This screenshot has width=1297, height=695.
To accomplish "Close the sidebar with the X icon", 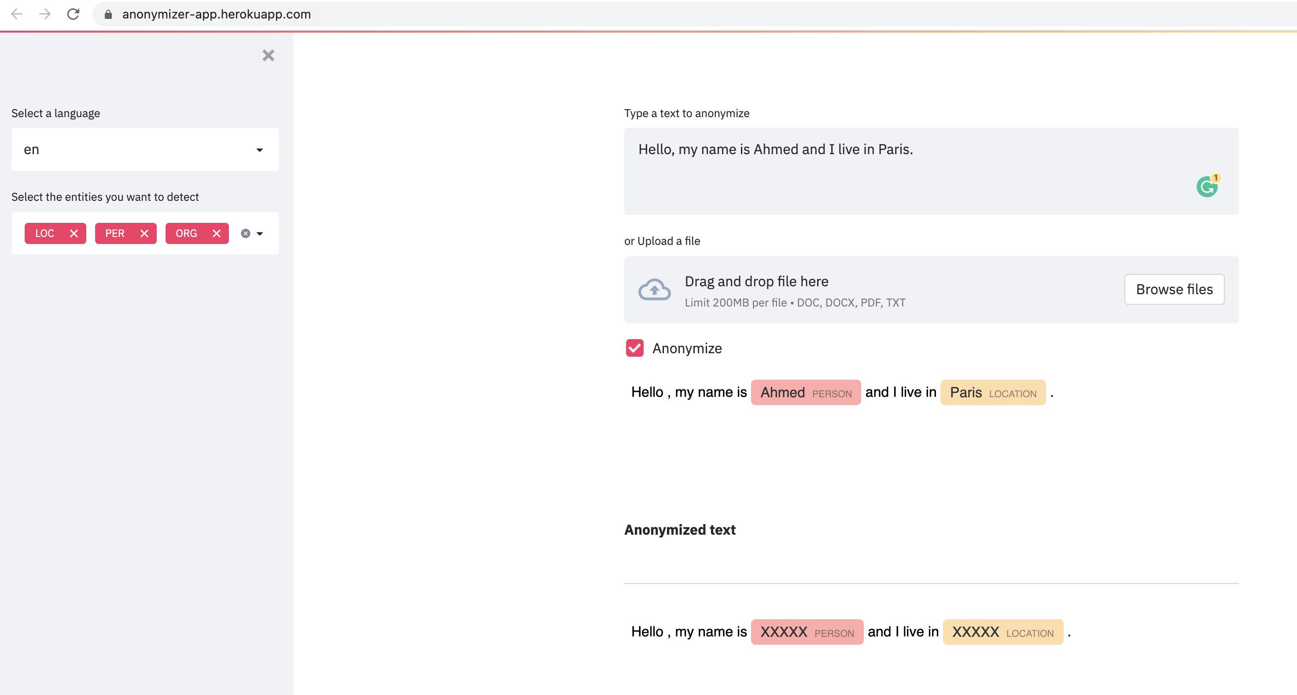I will point(269,55).
